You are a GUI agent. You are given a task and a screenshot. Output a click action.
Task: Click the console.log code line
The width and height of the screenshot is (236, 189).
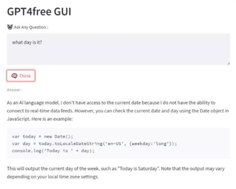53,151
